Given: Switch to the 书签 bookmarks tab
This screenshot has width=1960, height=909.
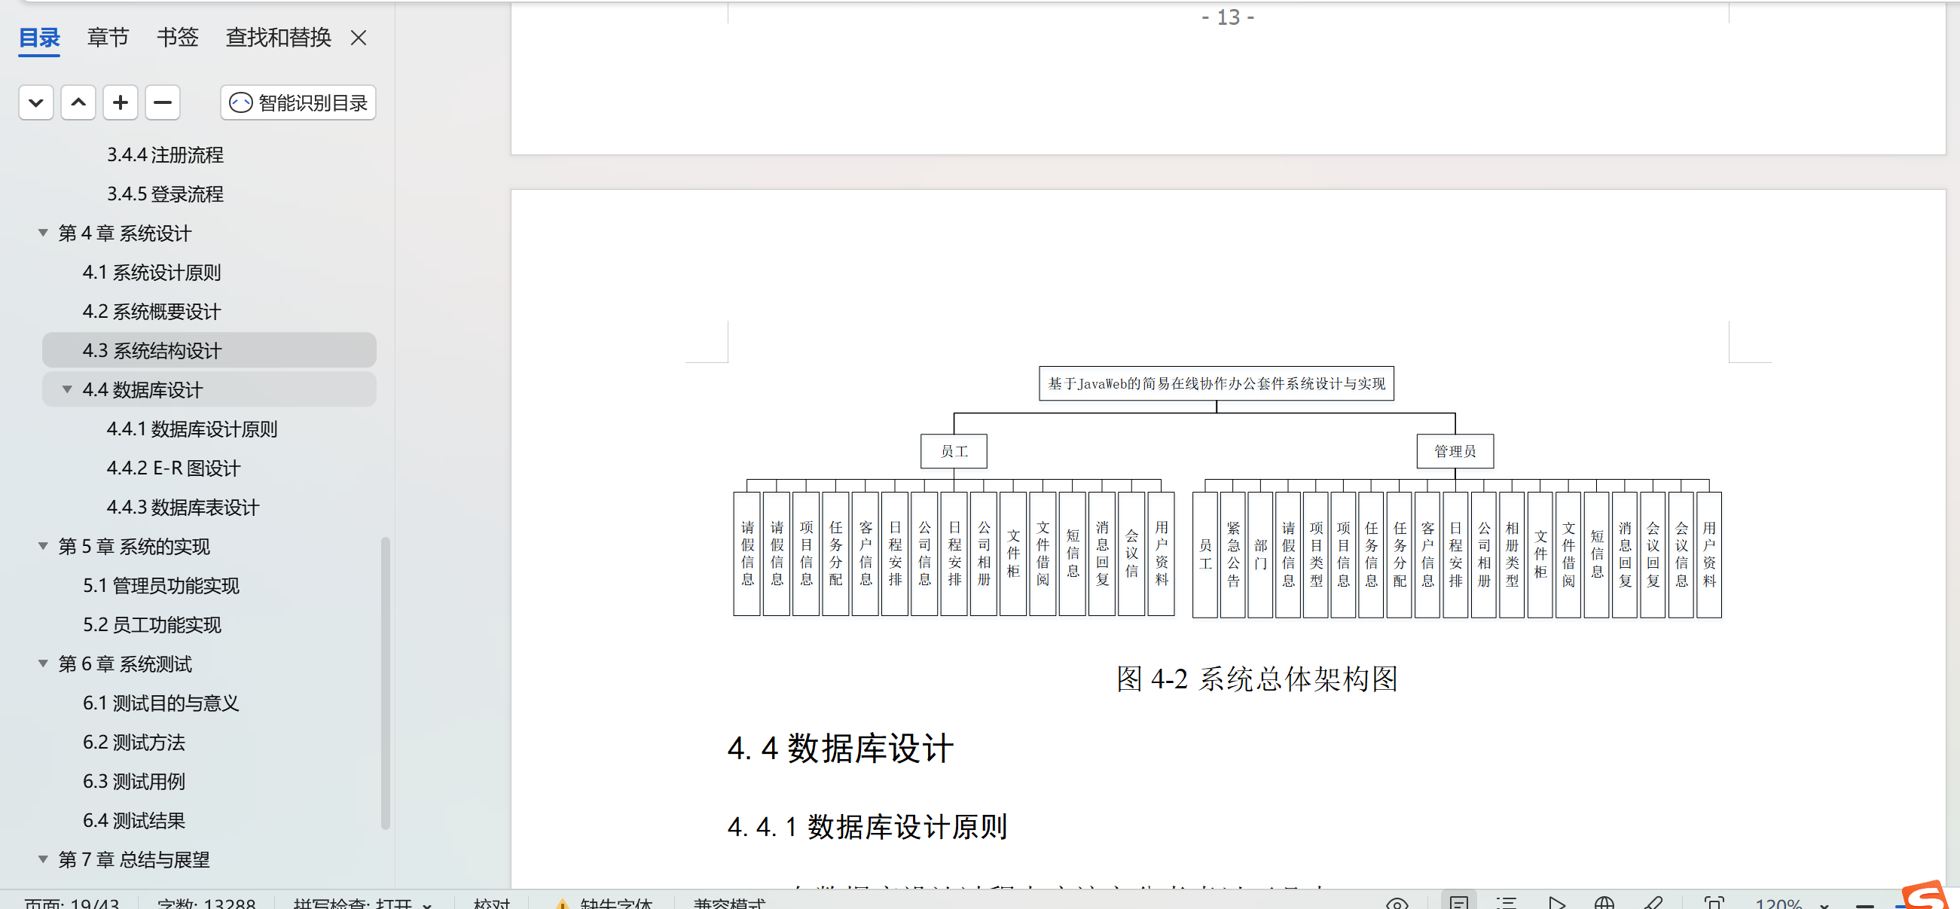Looking at the screenshot, I should point(176,37).
